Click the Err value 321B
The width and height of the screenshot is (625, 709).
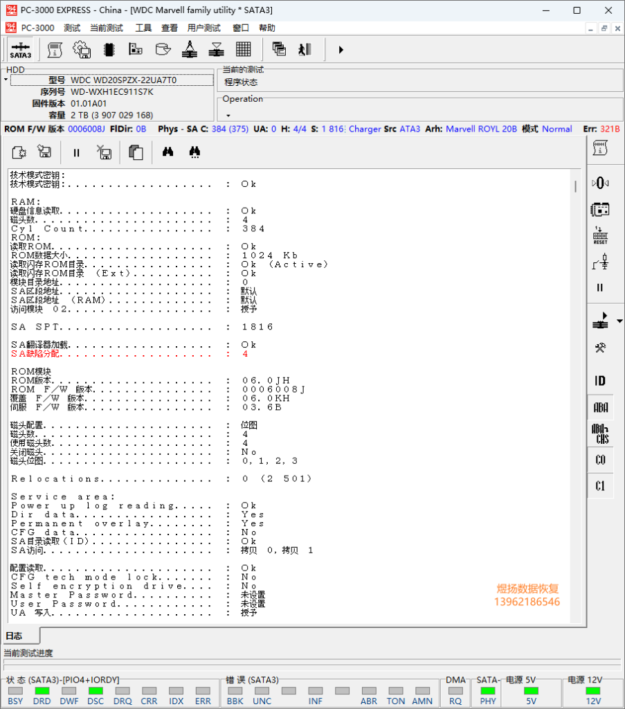(x=610, y=129)
